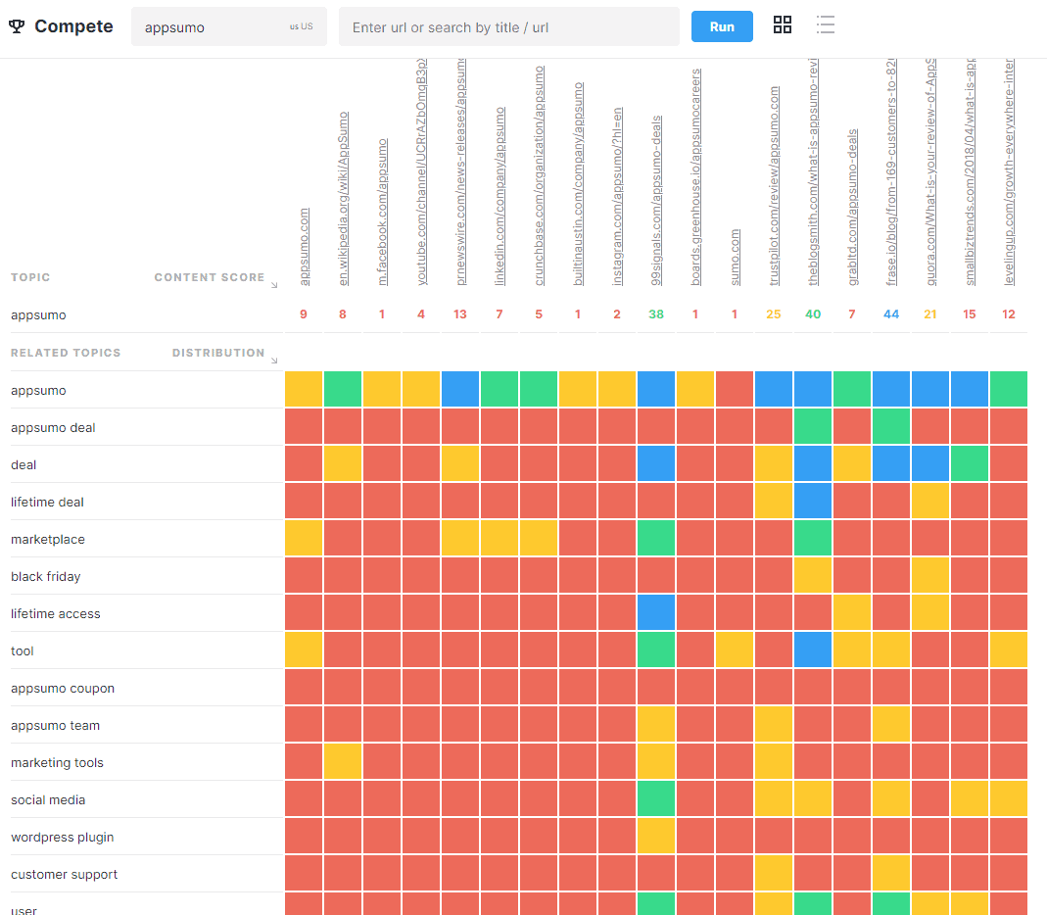Switch to list view icon
The height and width of the screenshot is (915, 1047).
point(826,25)
